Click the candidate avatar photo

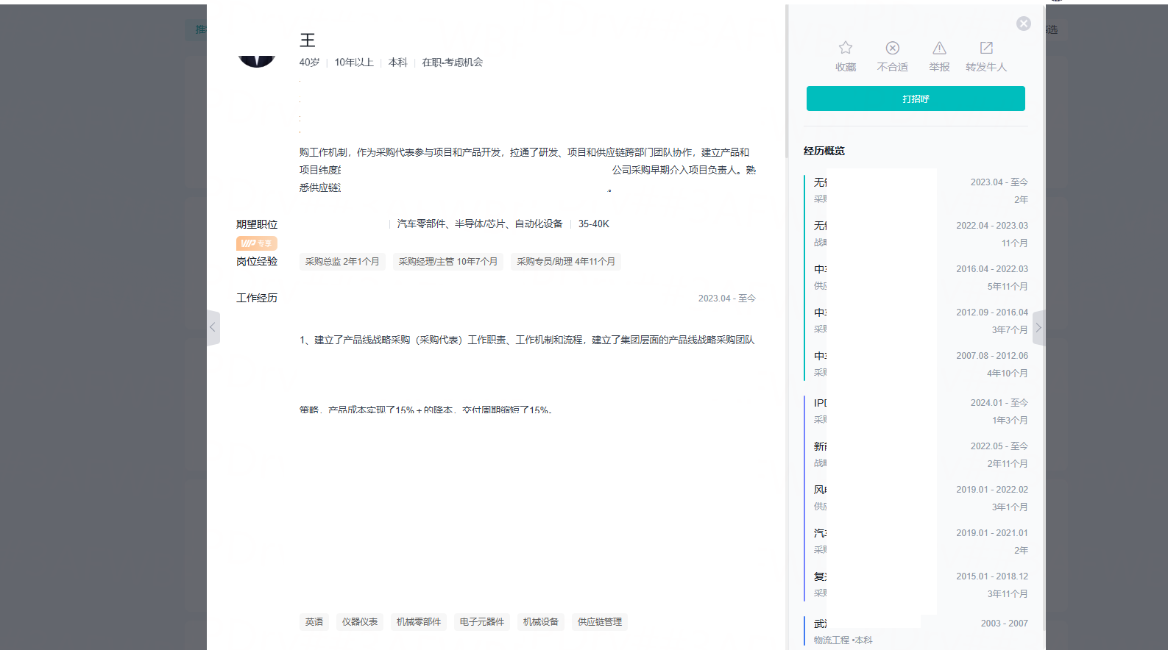[257, 57]
